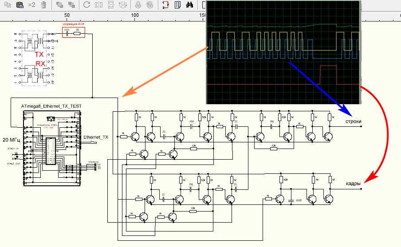Select the oscilloscope waveform image
Image resolution: width=401 pixels, height=247 pixels.
(283, 52)
